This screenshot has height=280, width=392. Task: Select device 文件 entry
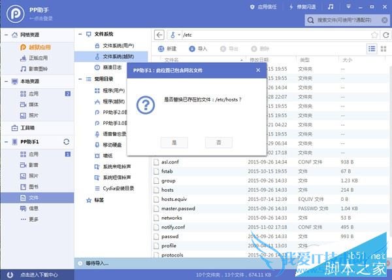pyautogui.click(x=37, y=198)
